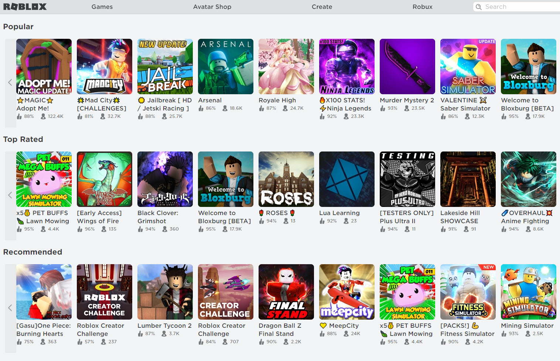Open the Royale High game thumbnail
This screenshot has width=560, height=361.
[286, 67]
